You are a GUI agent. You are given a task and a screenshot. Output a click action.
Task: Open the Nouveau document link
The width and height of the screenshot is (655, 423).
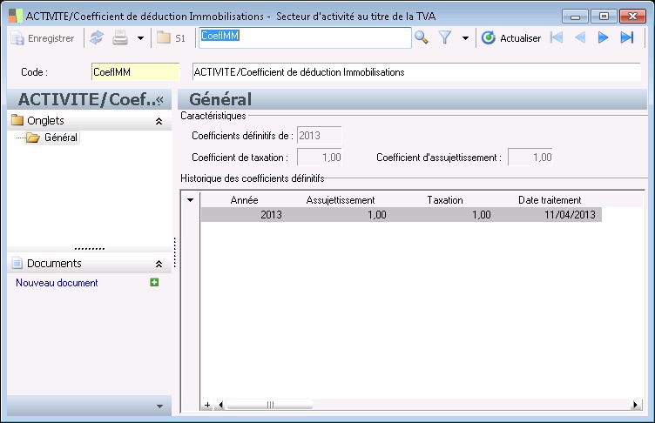57,283
